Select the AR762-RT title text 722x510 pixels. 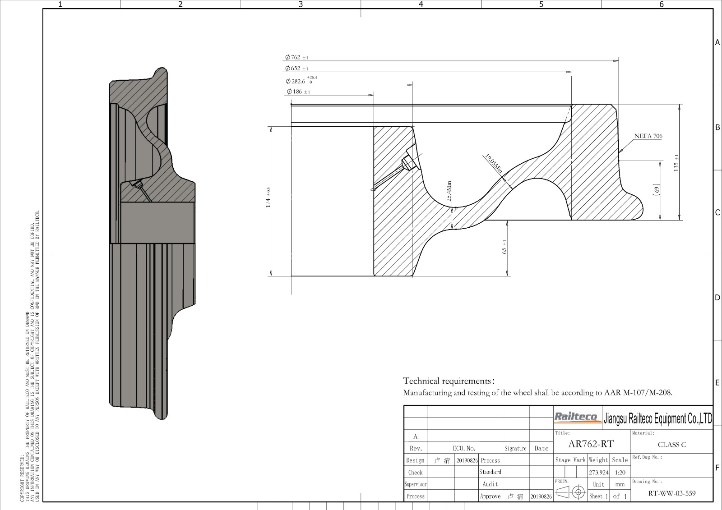coord(591,444)
